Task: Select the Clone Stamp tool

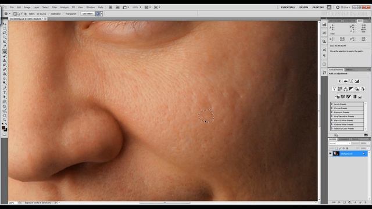Action: pos(5,60)
